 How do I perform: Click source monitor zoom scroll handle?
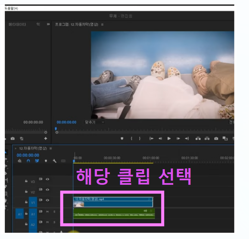pyautogui.click(x=46, y=132)
